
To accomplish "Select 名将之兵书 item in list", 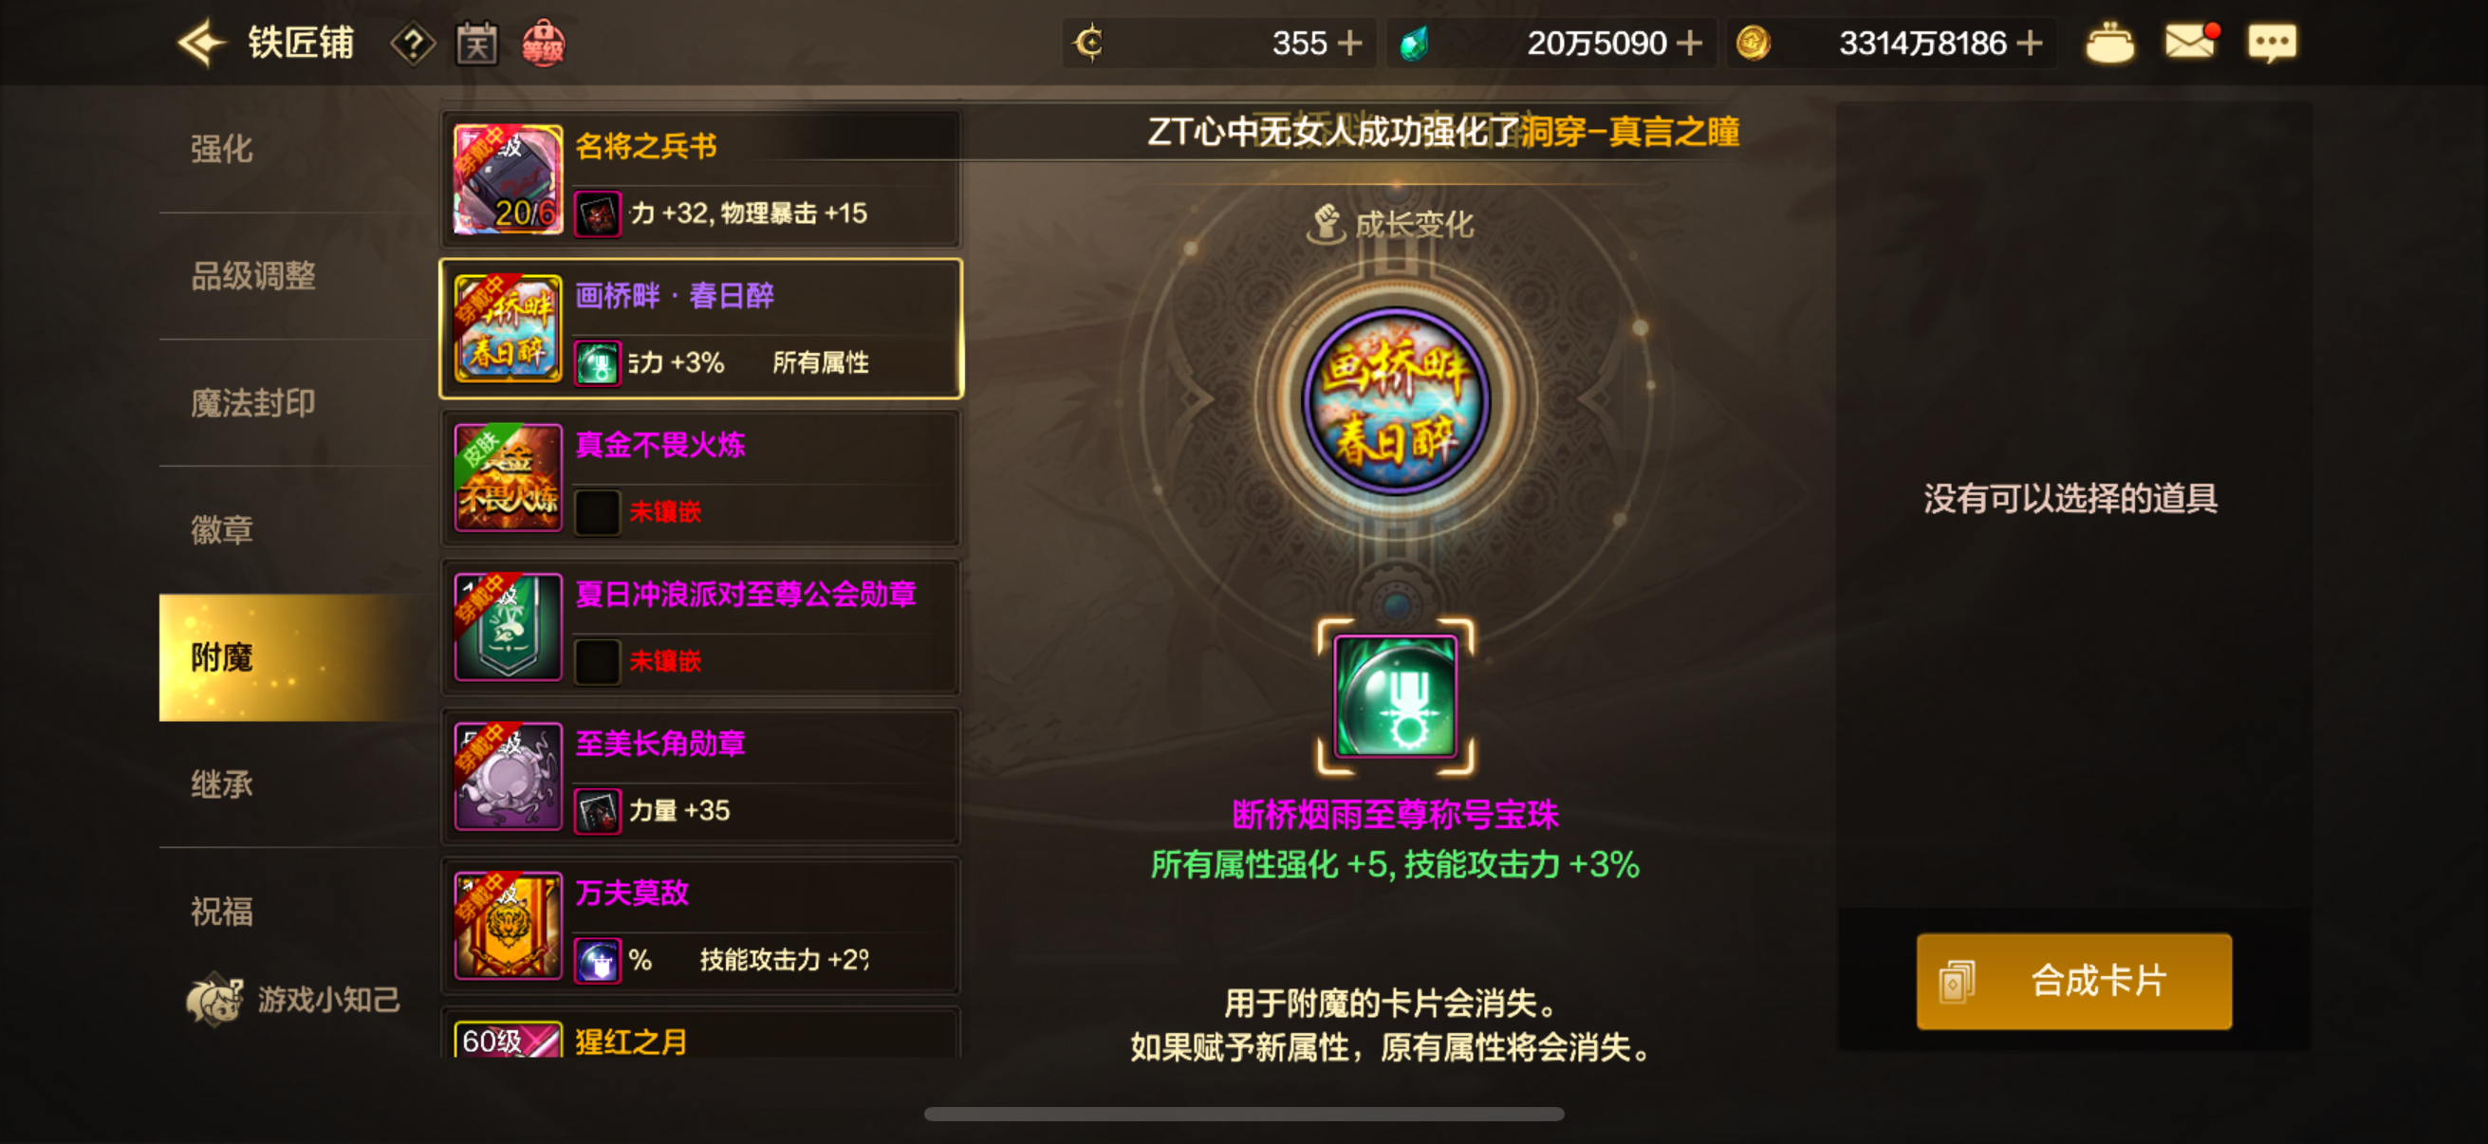I will pos(701,178).
